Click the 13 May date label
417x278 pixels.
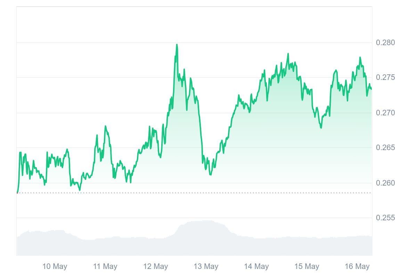(206, 267)
